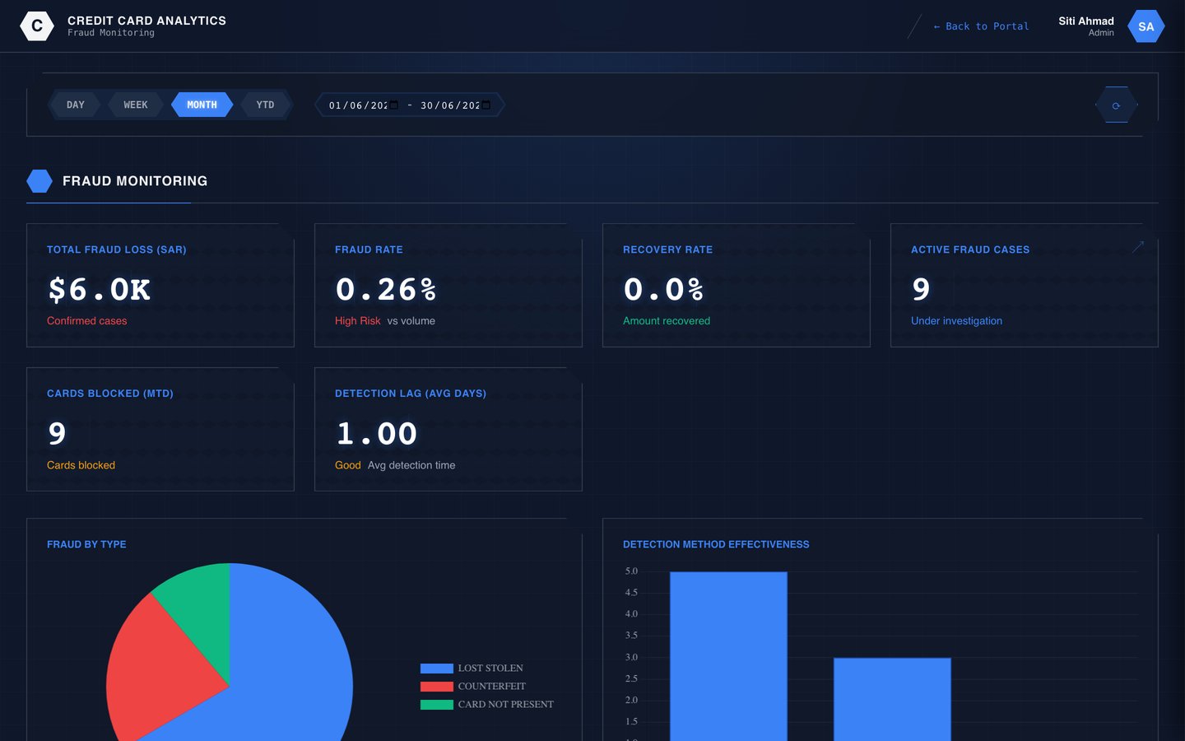Click the blue hexagon beside Fraud Monitoring heading
This screenshot has width=1185, height=741.
(x=39, y=181)
